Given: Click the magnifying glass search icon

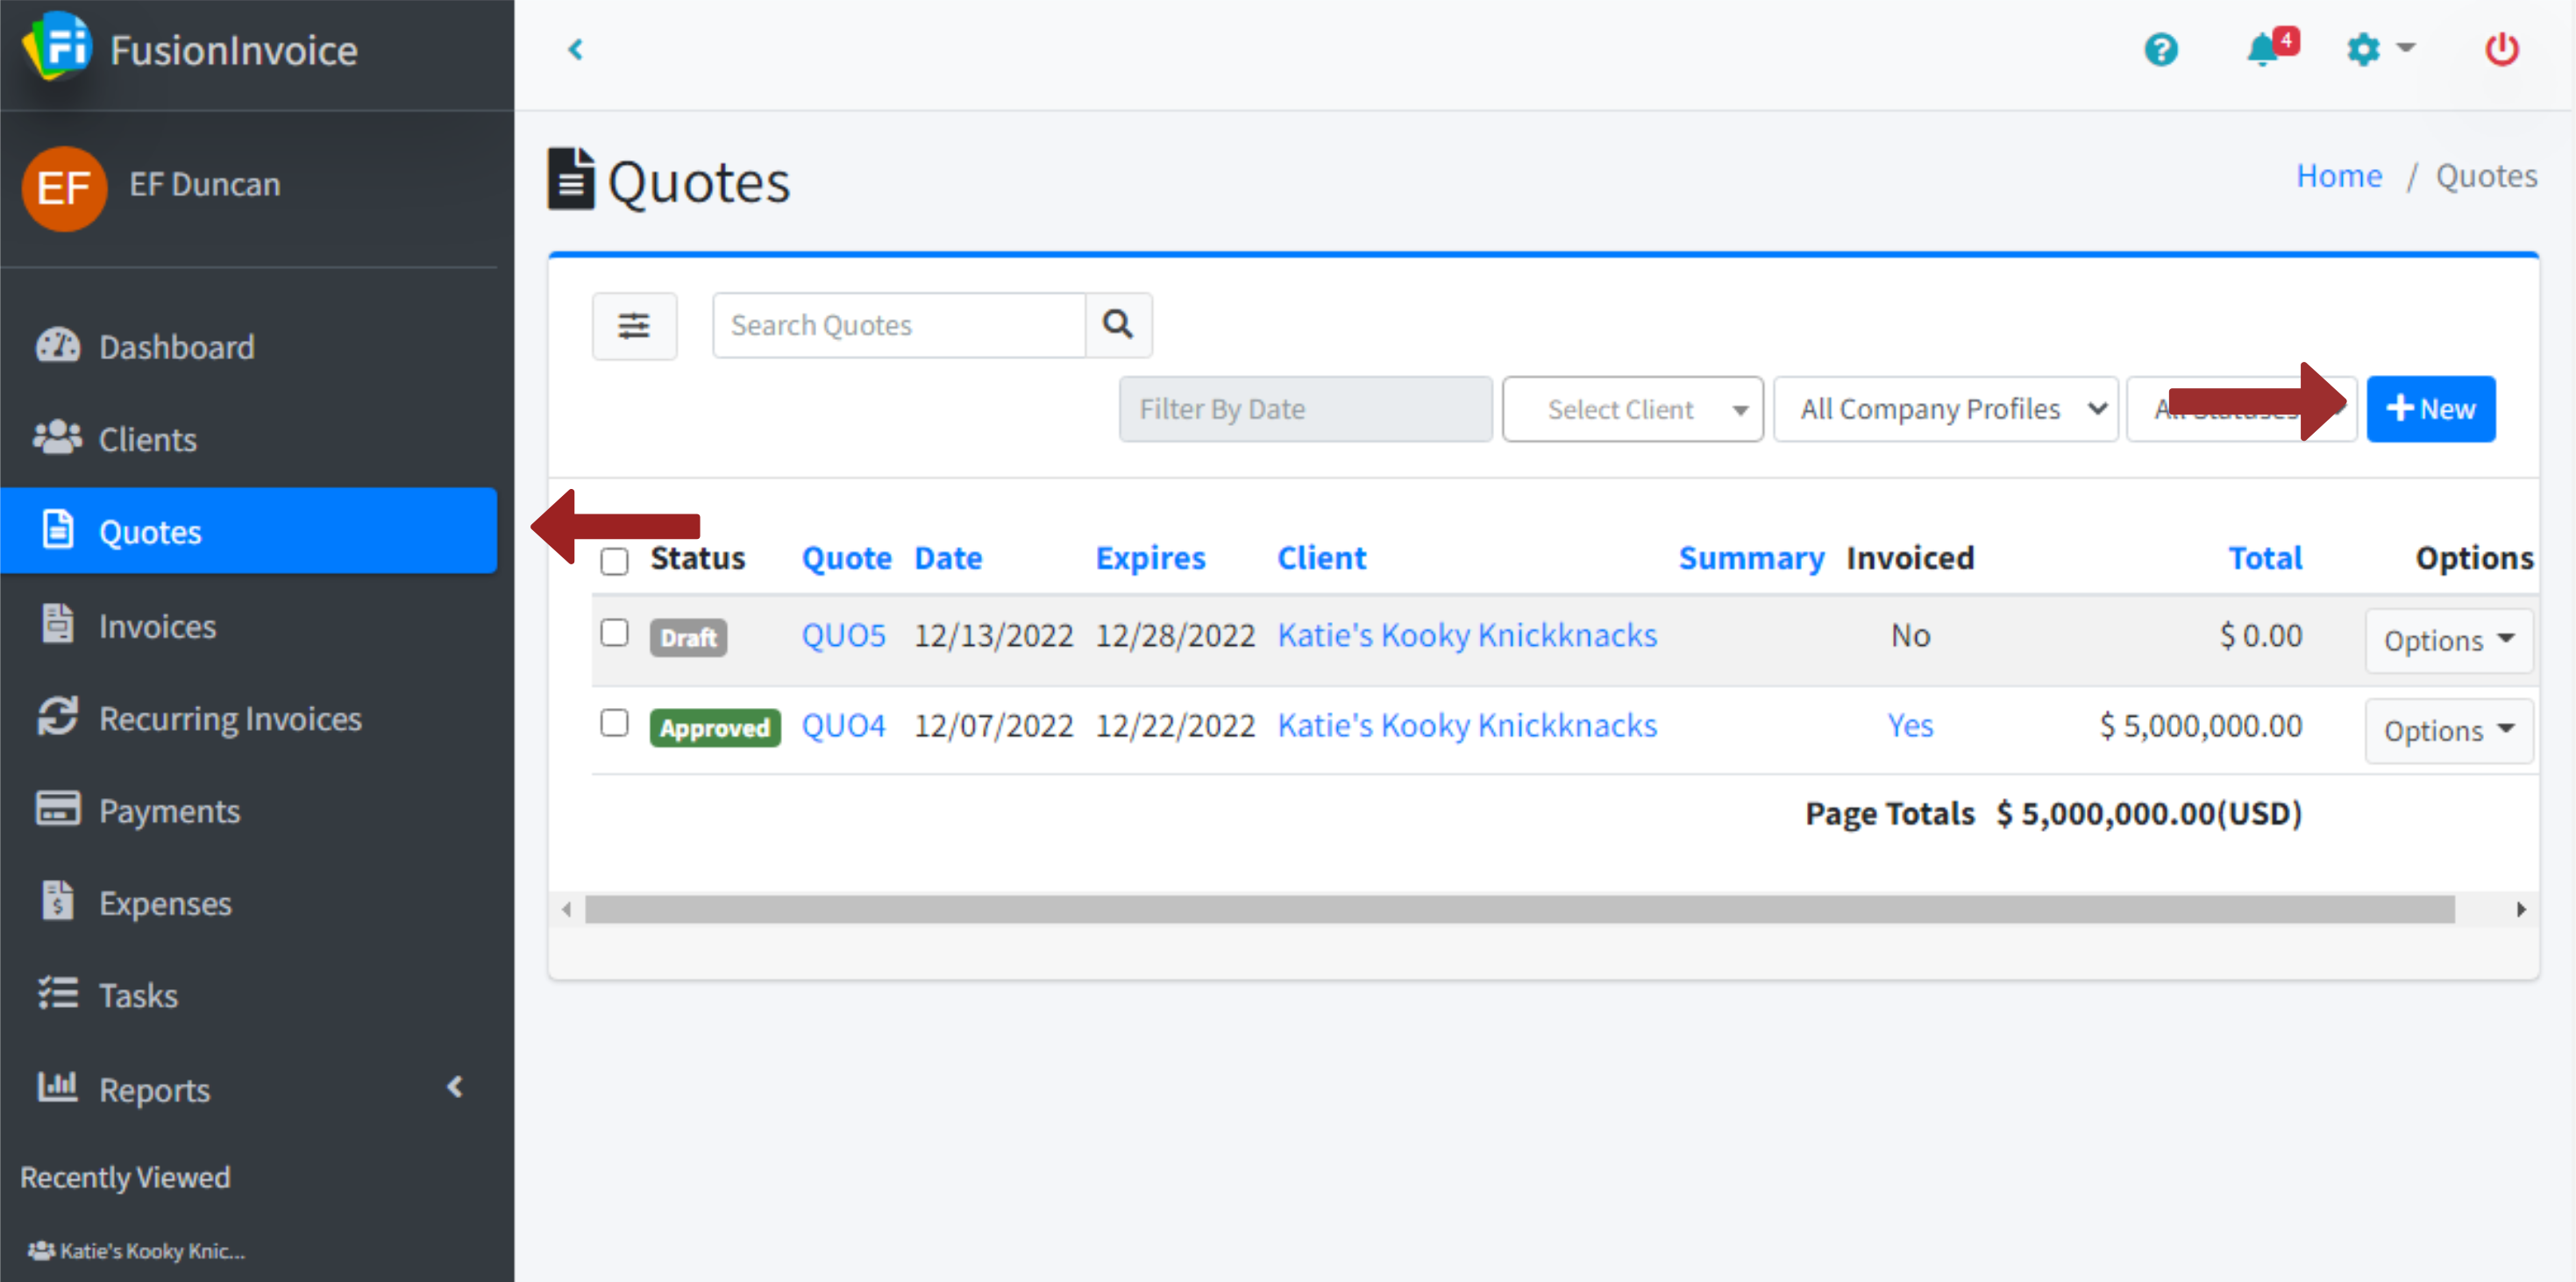Looking at the screenshot, I should (x=1117, y=325).
